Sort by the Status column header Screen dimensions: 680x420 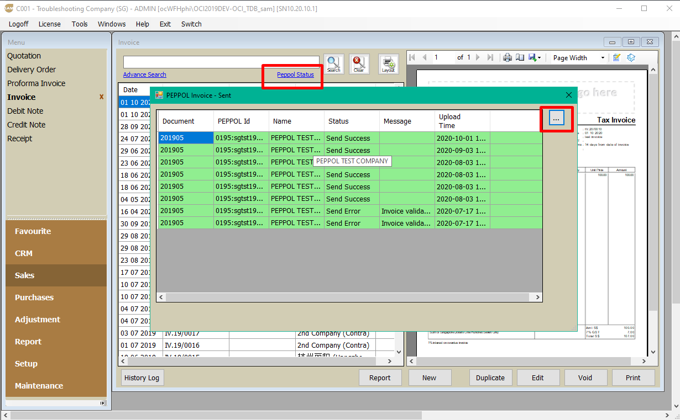click(352, 121)
